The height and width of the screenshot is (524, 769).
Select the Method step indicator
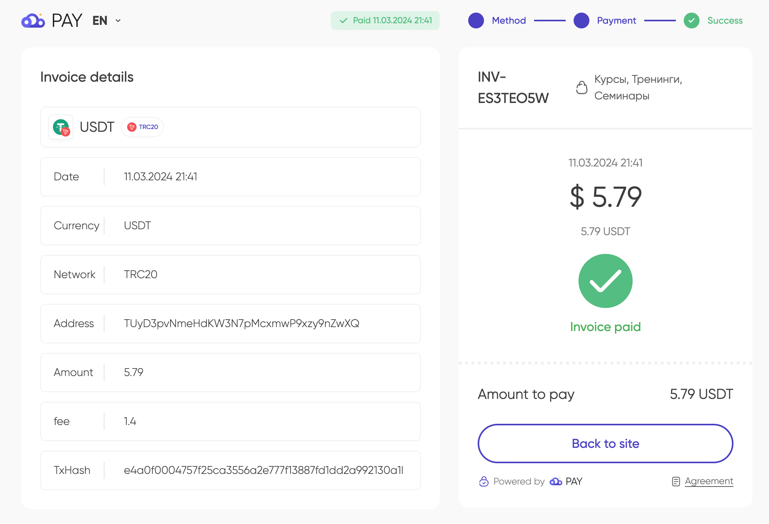(x=497, y=21)
